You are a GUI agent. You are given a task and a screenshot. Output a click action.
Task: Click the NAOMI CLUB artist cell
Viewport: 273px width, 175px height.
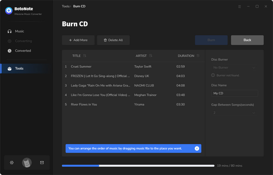[x=144, y=85]
